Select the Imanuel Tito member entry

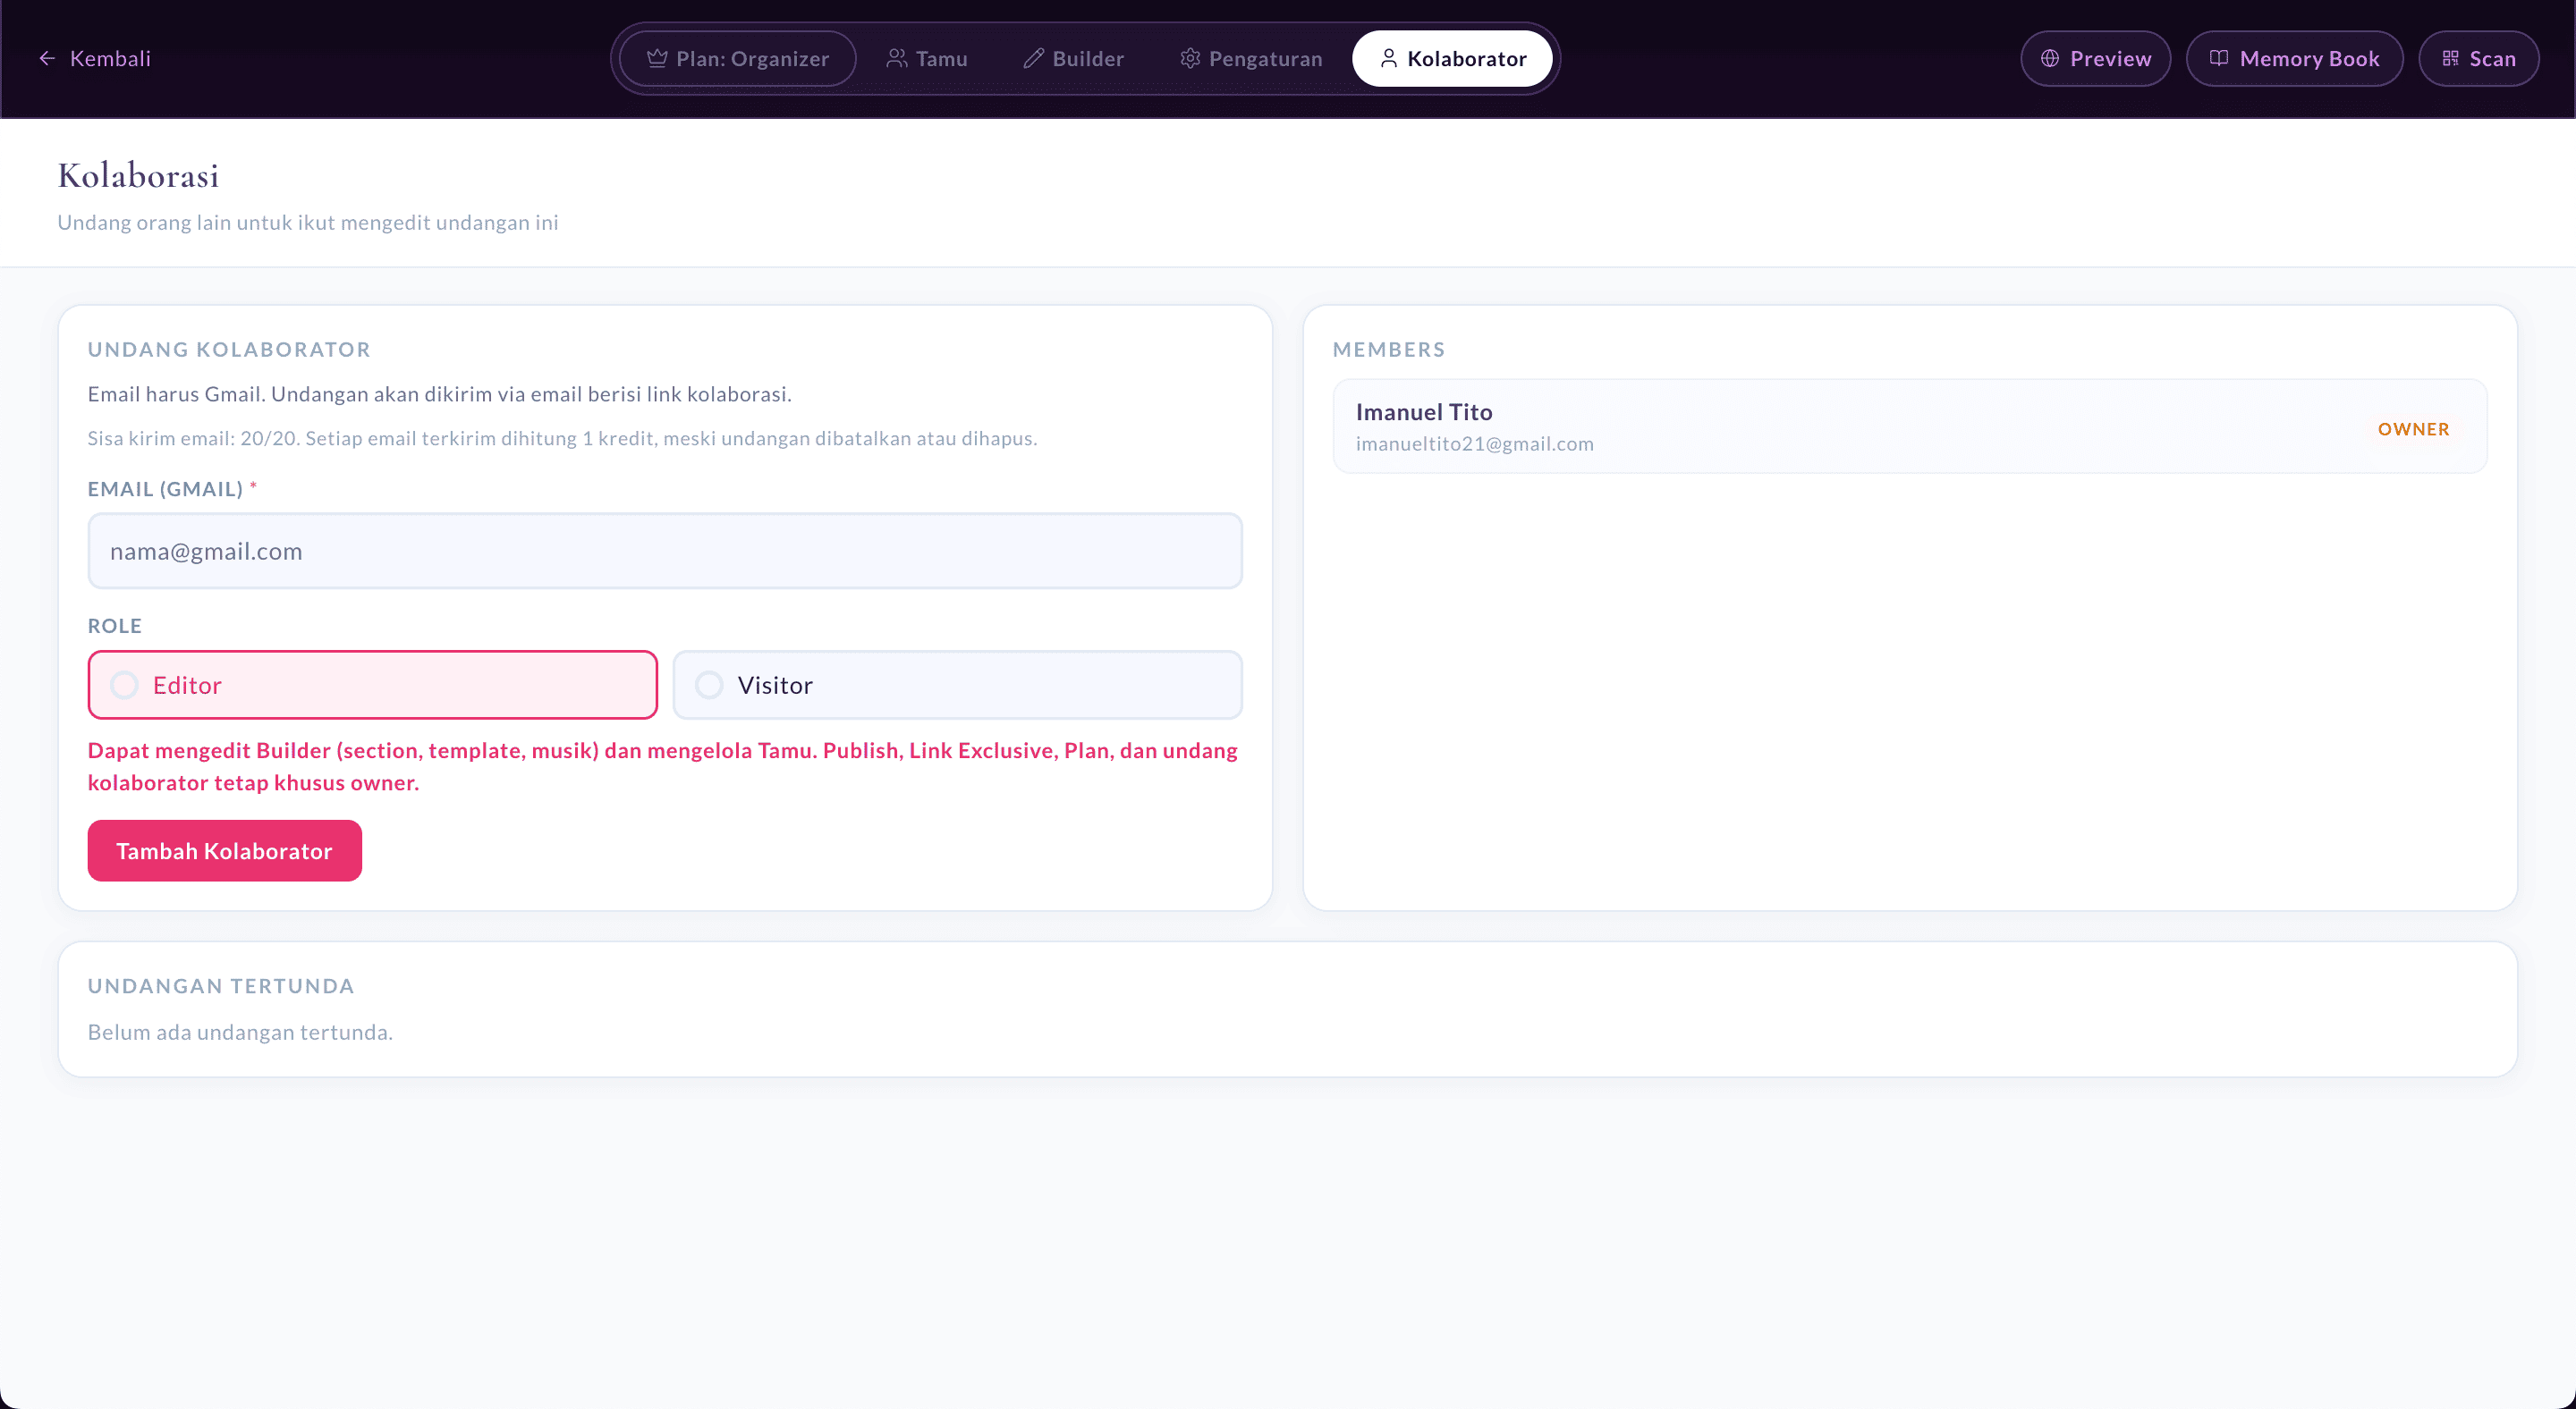[1909, 426]
